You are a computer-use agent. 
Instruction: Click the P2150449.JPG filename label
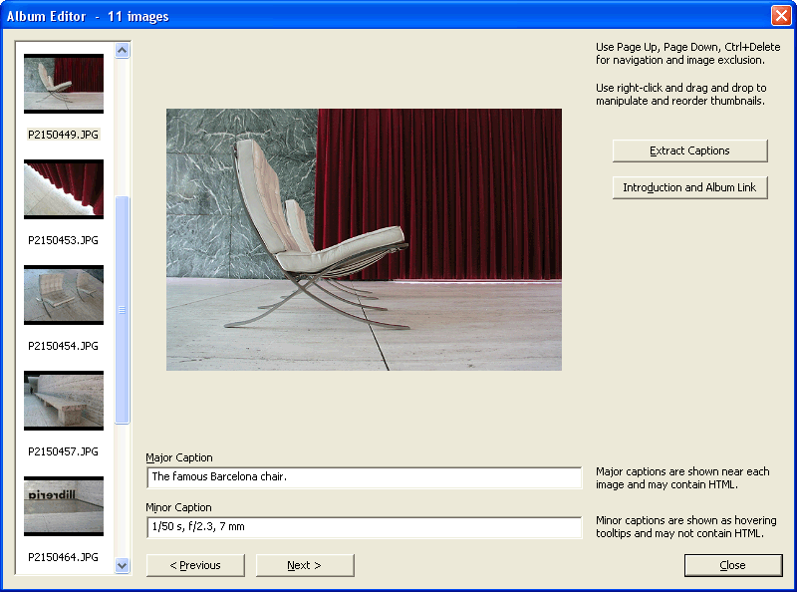pos(64,134)
